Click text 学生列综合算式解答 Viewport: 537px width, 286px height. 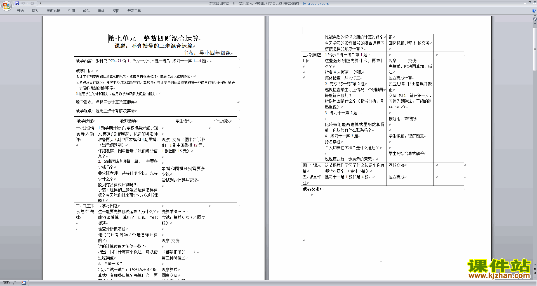click(x=406, y=154)
